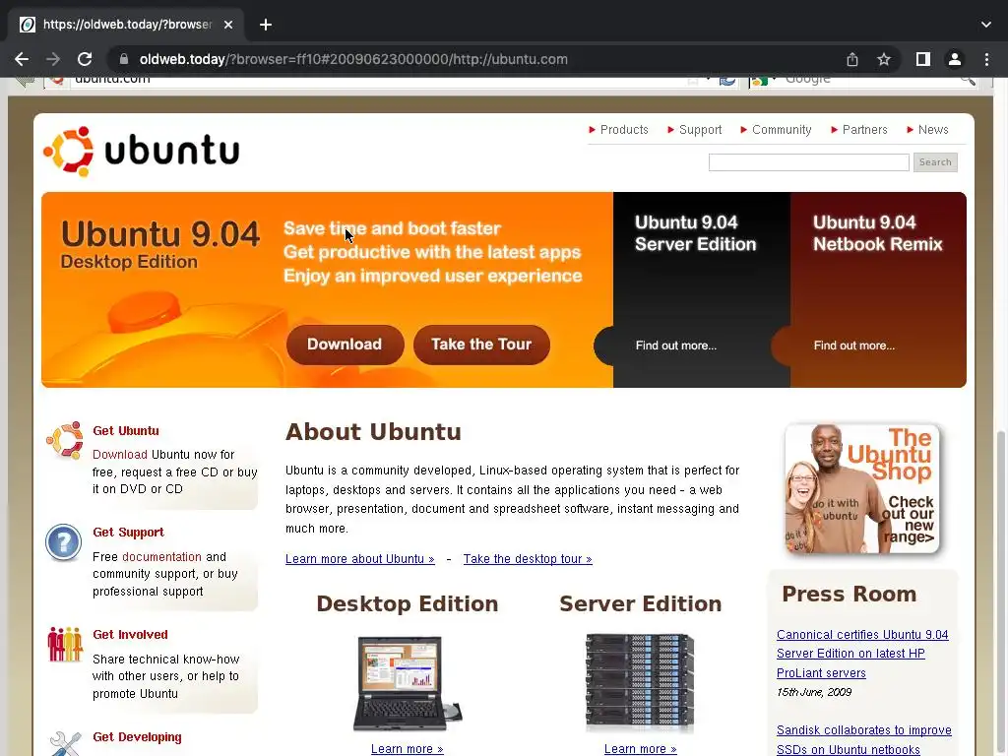This screenshot has width=1008, height=756.
Task: Click the Get Developing tools icon
Action: [x=66, y=744]
